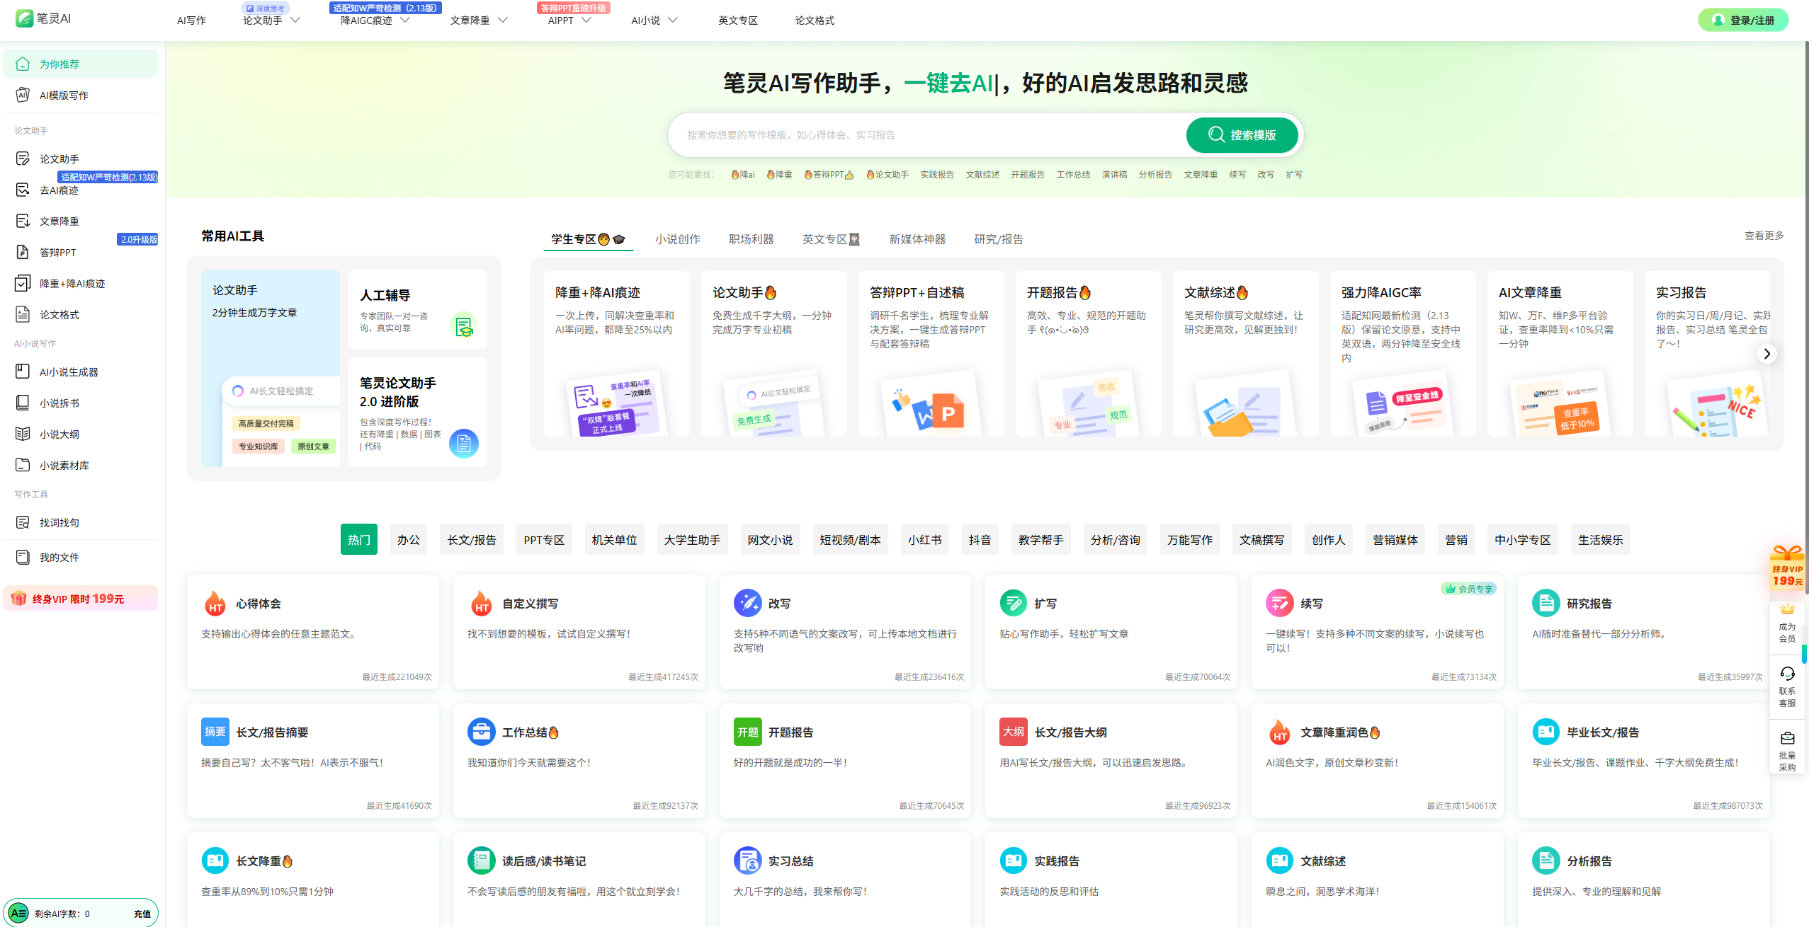Click the 联系客服 headset icon
Image resolution: width=1809 pixels, height=927 pixels.
click(1787, 674)
